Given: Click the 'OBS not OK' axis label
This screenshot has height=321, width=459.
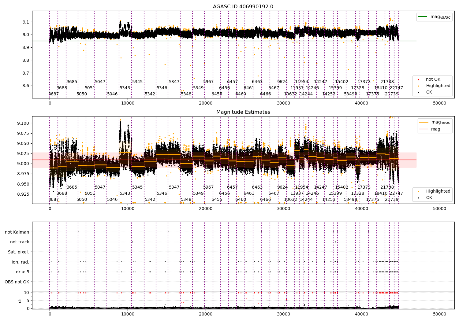Looking at the screenshot, I should [17, 282].
